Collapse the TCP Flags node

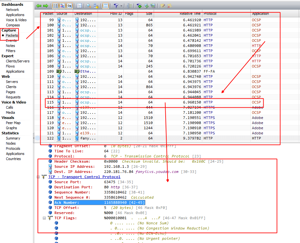pyautogui.click(x=44, y=218)
